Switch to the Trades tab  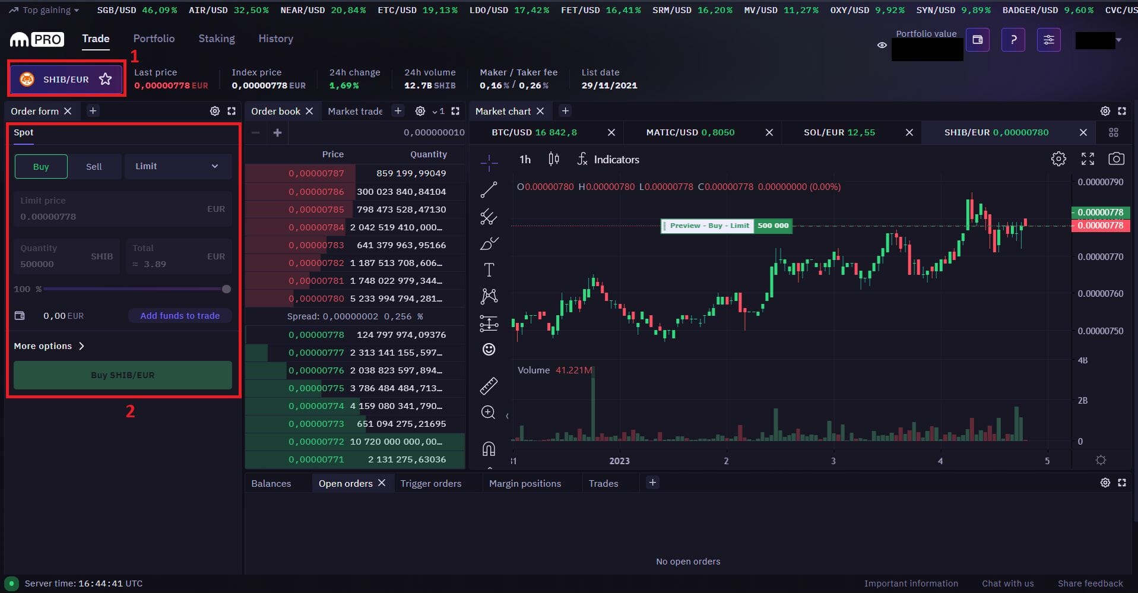coord(603,483)
